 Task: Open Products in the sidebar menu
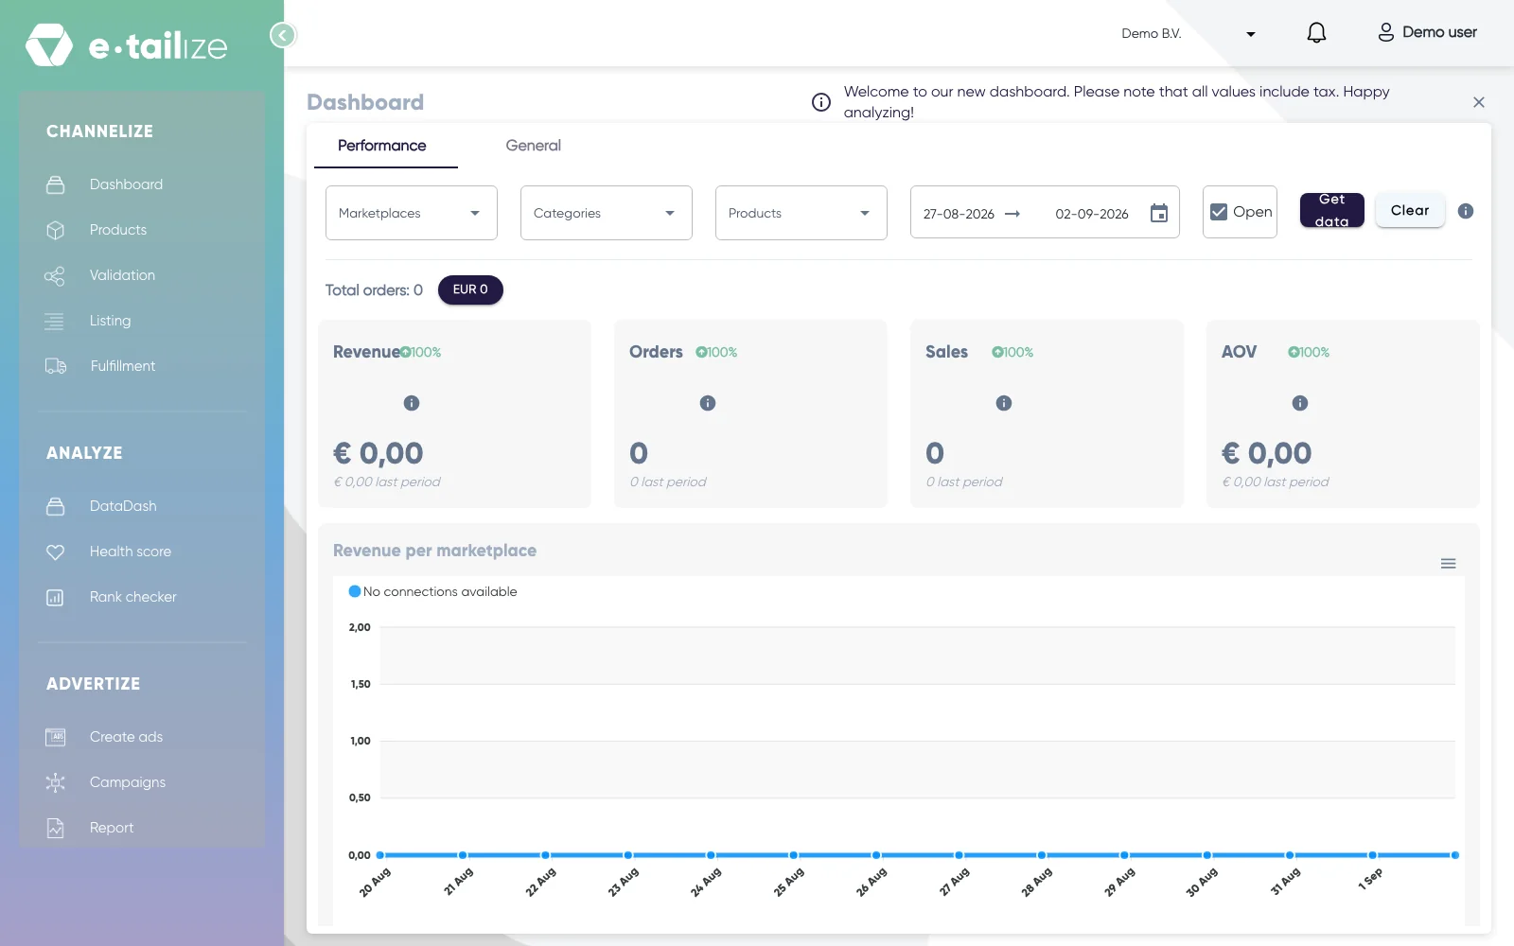coord(118,230)
